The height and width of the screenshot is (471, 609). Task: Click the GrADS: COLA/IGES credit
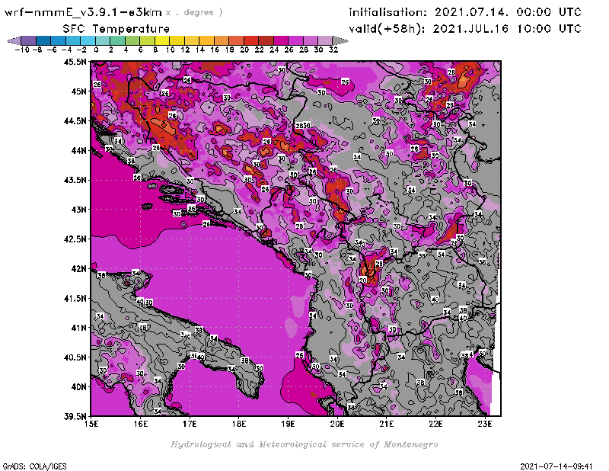click(x=34, y=466)
